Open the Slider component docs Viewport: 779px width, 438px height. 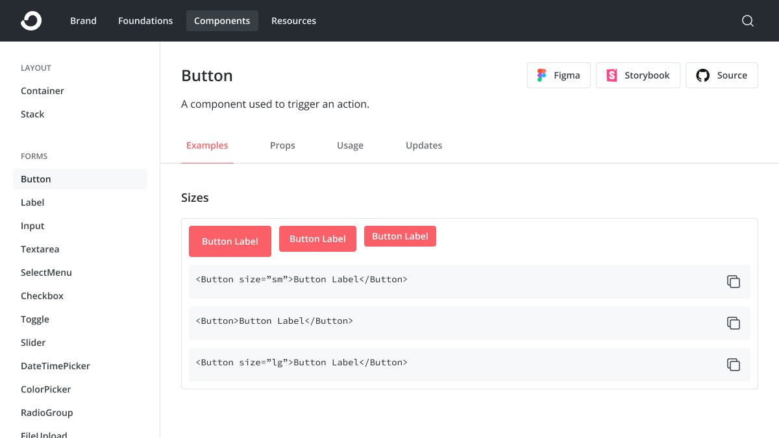click(33, 343)
